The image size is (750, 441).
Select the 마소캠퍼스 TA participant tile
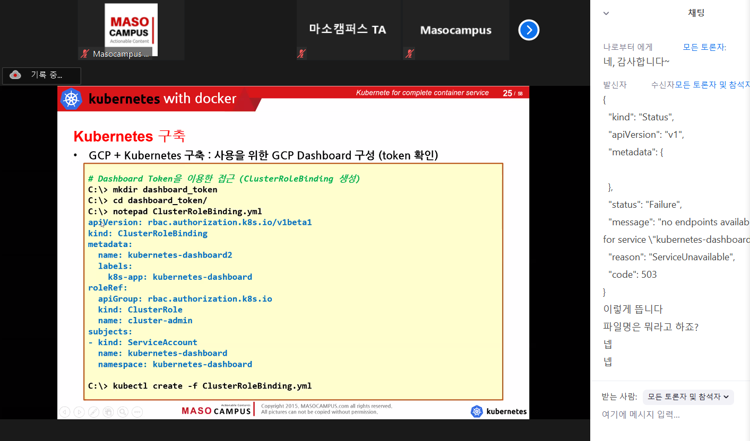348,30
